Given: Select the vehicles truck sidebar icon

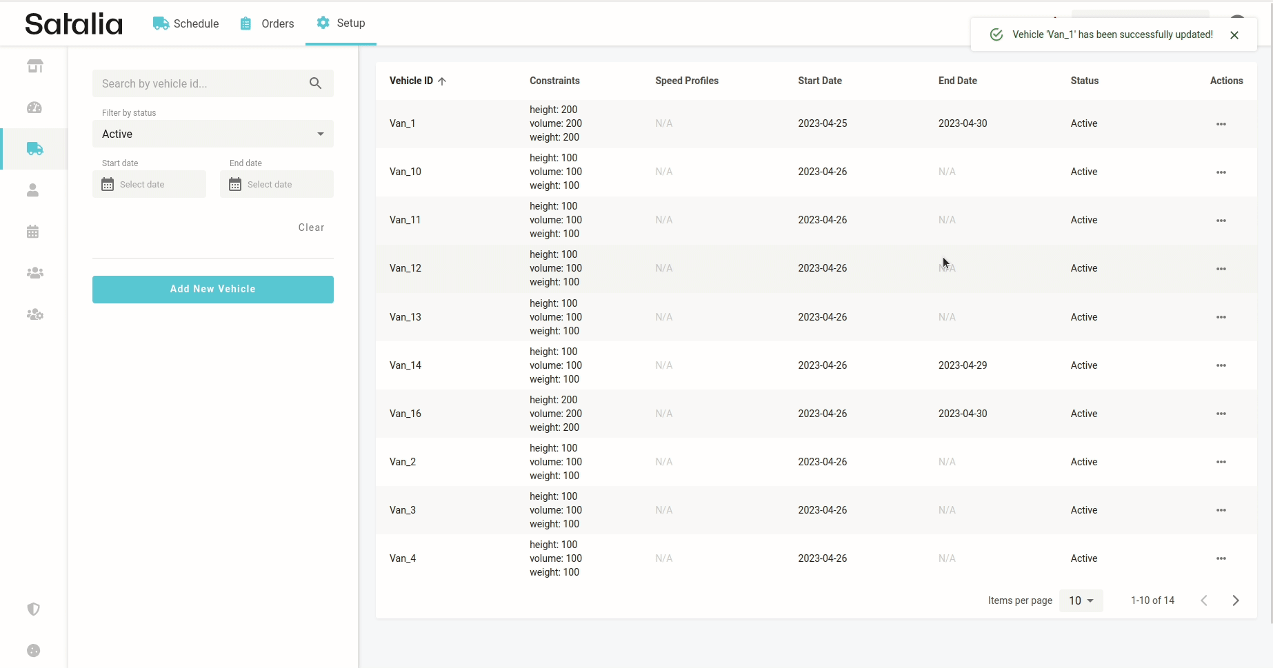Looking at the screenshot, I should tap(34, 149).
